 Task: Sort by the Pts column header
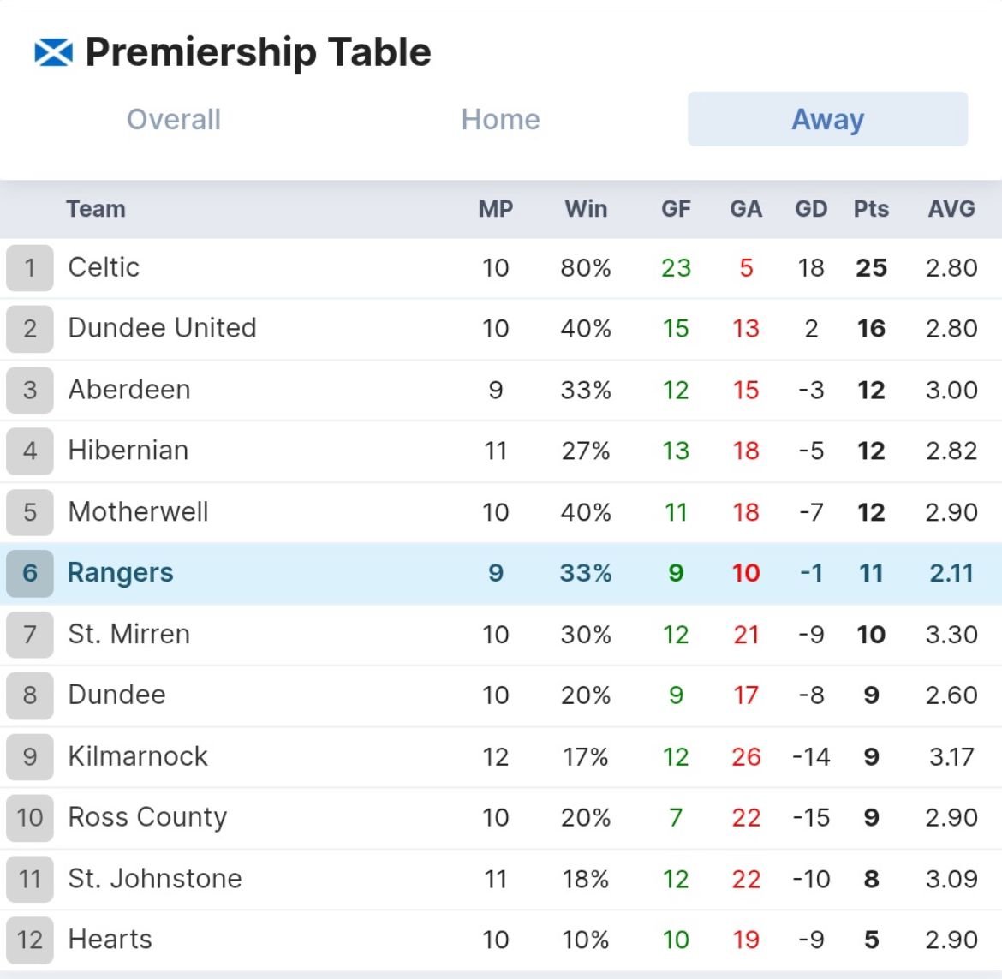pos(871,209)
